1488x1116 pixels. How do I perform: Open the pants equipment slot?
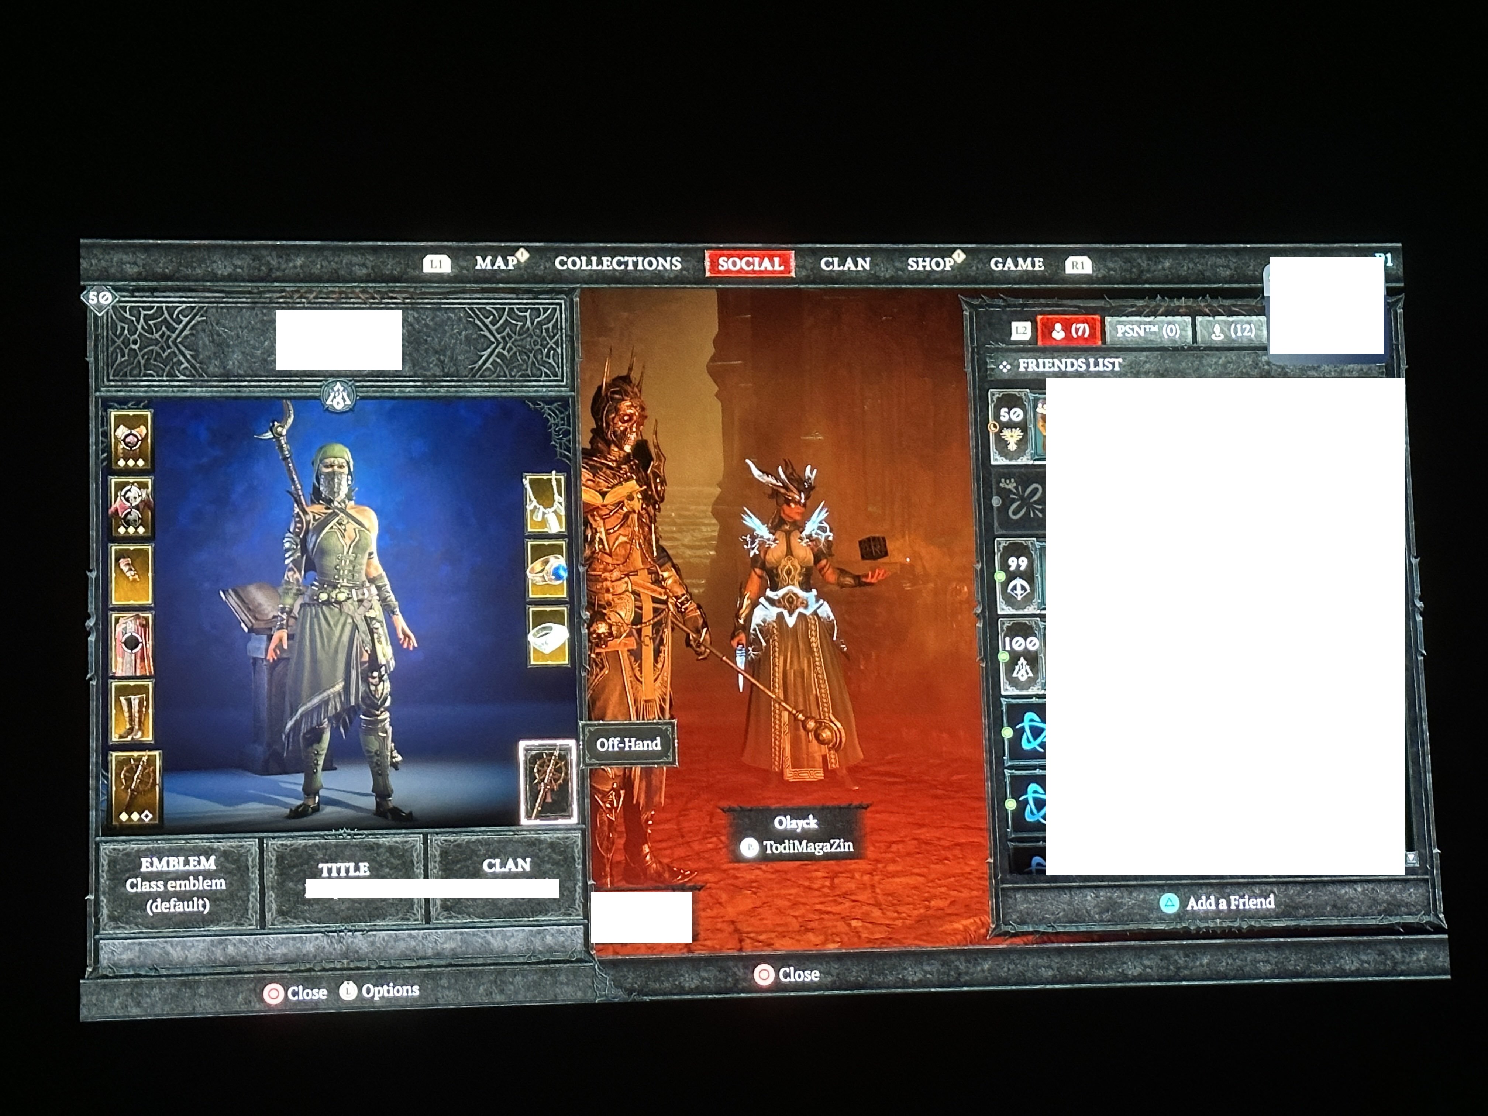[132, 644]
